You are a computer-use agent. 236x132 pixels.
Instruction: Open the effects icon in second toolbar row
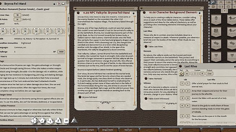coord(213,6)
